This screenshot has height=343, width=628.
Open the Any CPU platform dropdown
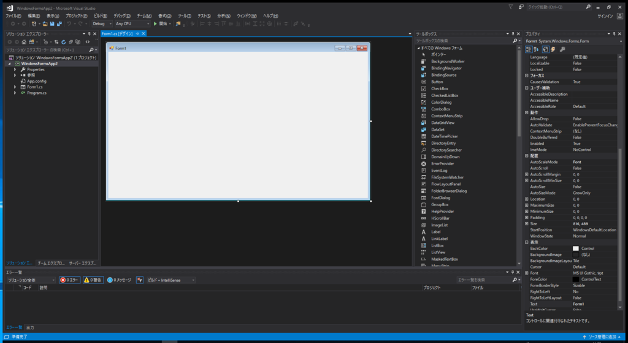(x=132, y=24)
